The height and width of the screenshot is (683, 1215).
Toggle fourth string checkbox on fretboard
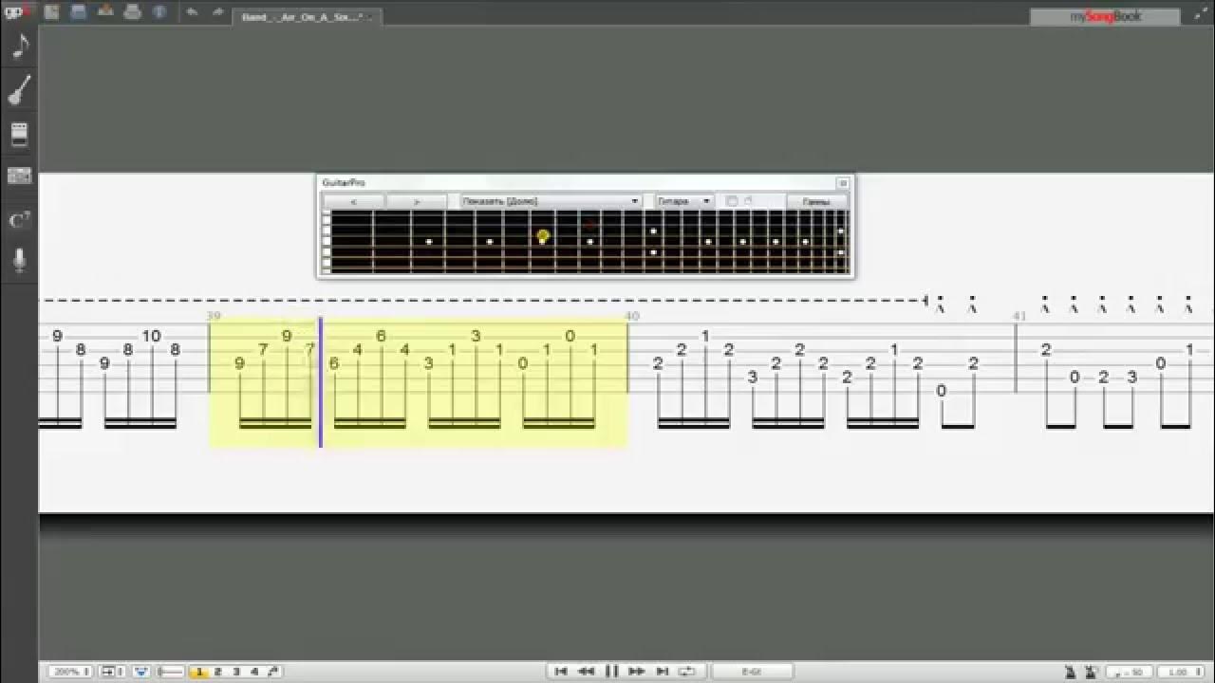click(x=327, y=251)
